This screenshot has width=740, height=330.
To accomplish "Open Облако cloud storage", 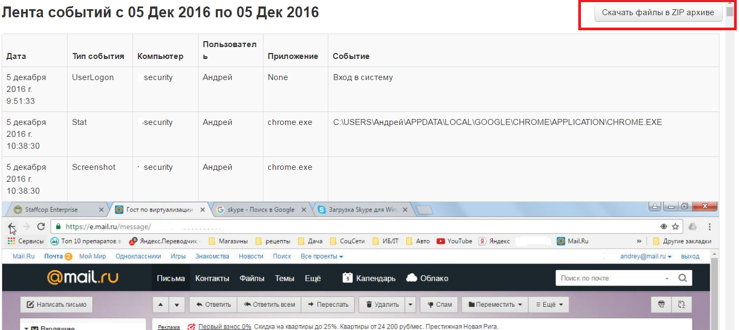I will (427, 278).
